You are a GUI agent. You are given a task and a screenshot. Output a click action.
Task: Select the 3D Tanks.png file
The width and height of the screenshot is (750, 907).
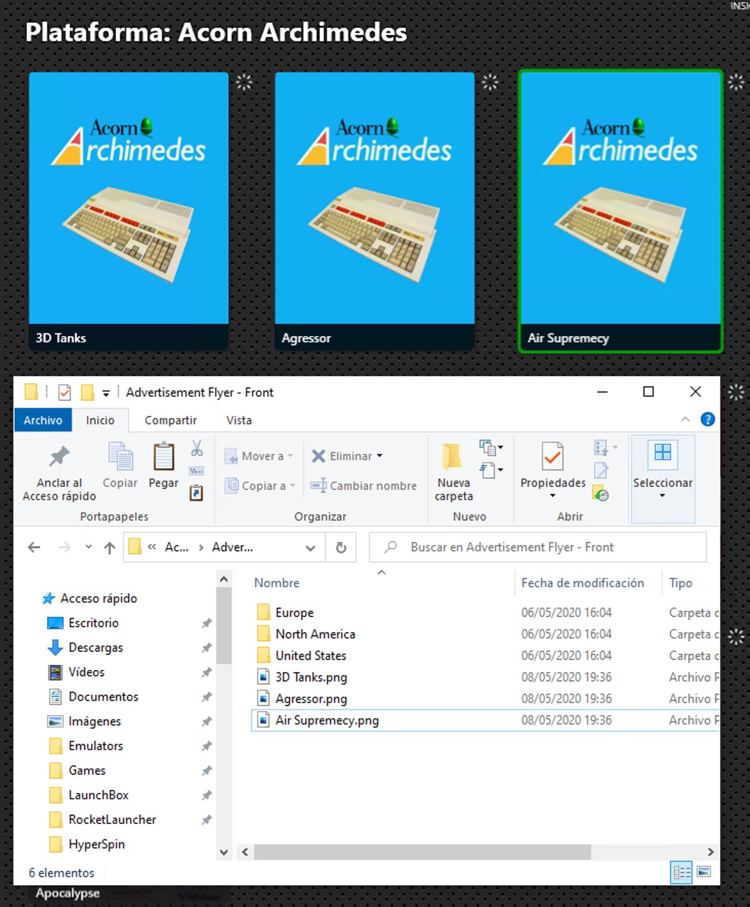(x=311, y=677)
